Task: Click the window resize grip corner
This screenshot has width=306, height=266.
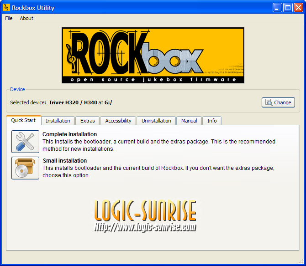Action: tap(301, 261)
